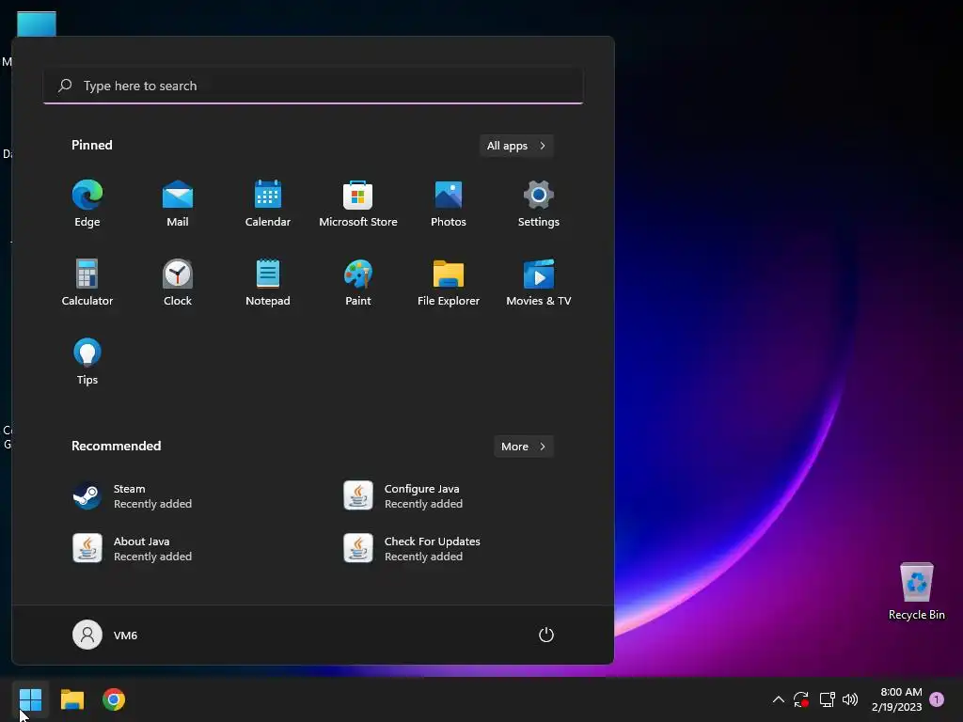This screenshot has width=963, height=722.
Task: Open Settings from pinned apps
Action: (539, 204)
